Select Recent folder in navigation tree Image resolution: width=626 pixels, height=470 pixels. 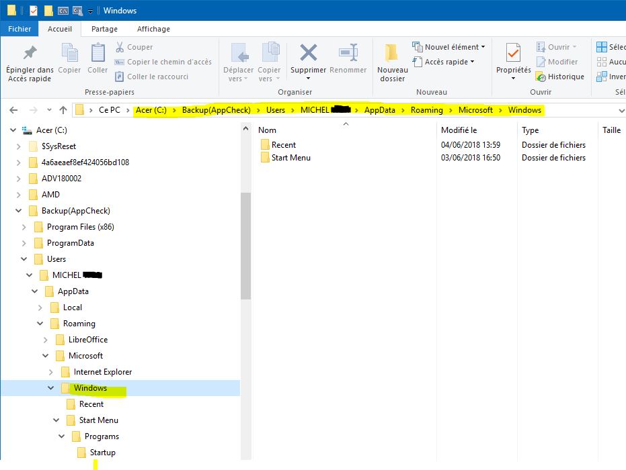click(85, 404)
